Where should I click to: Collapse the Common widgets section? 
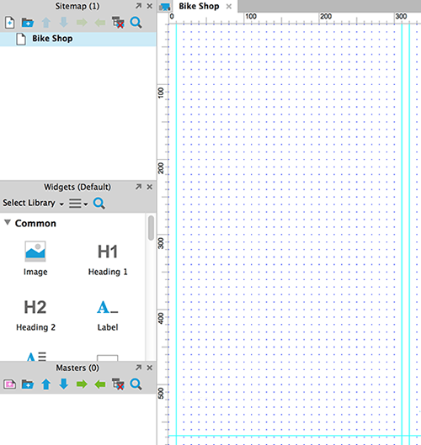pos(8,222)
